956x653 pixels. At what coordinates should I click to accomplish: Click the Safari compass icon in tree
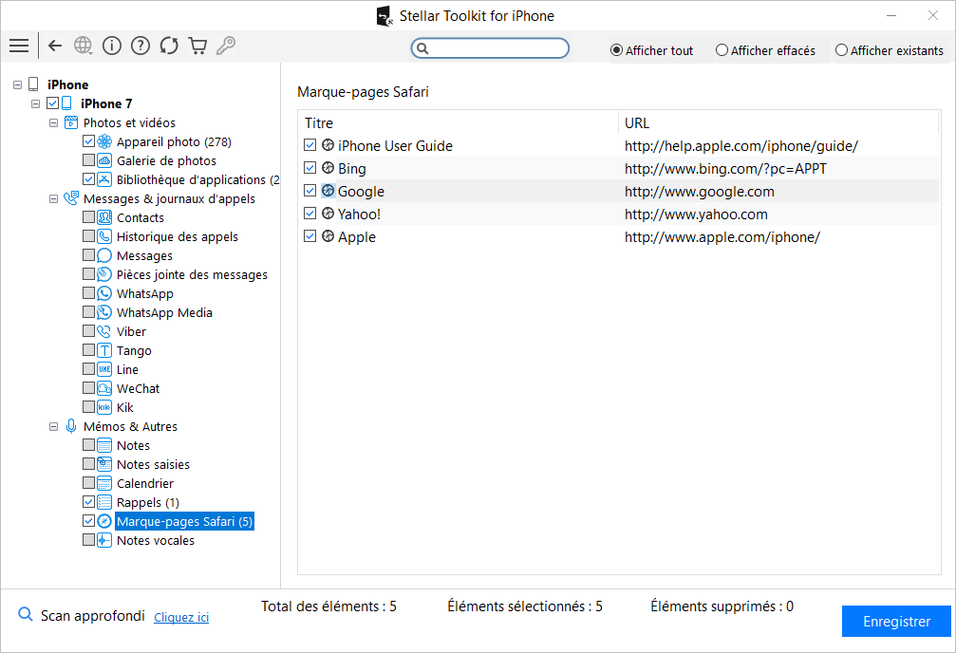tap(104, 521)
